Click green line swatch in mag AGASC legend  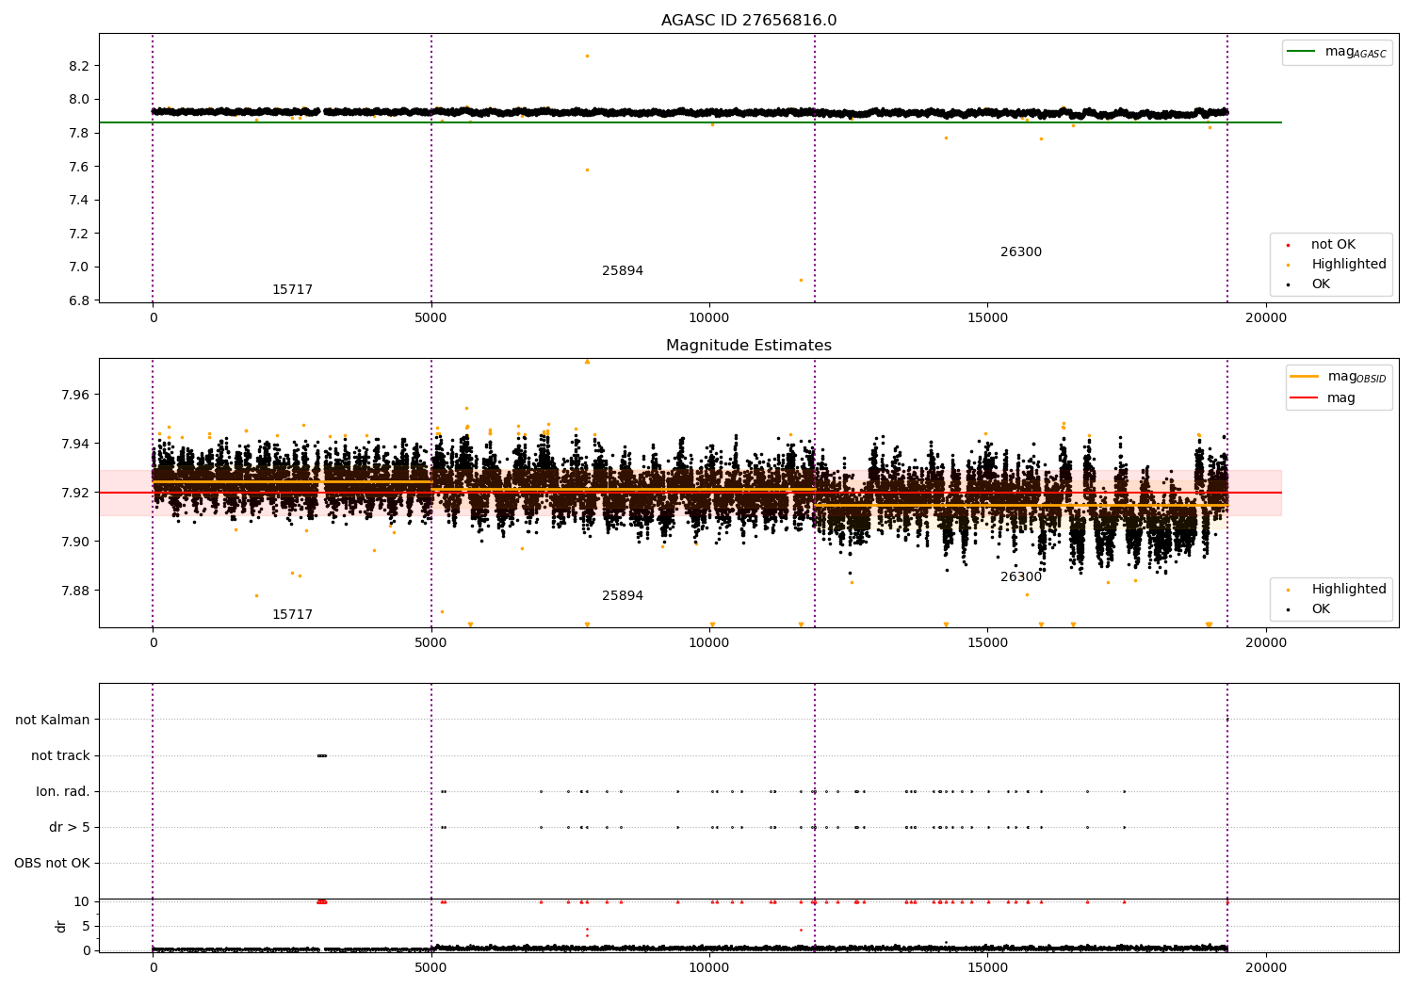click(1302, 52)
